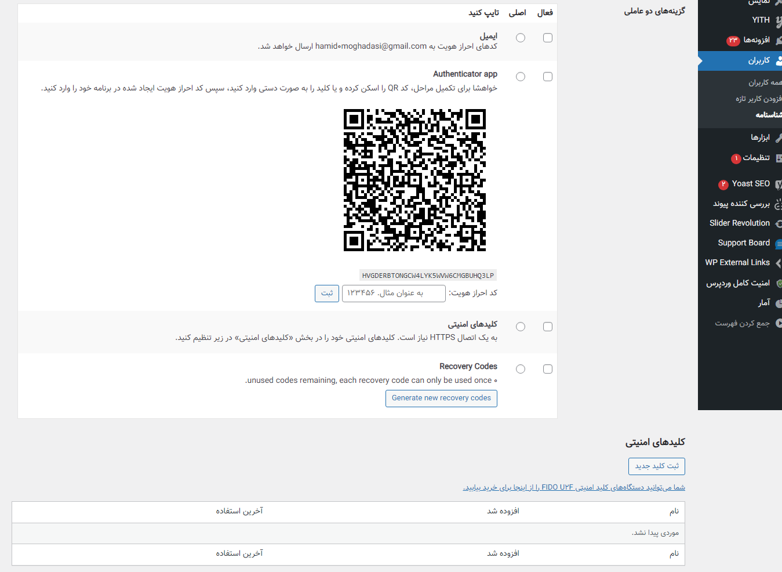Enable the ایمیل two-factor checkbox
This screenshot has width=782, height=572.
pos(548,38)
